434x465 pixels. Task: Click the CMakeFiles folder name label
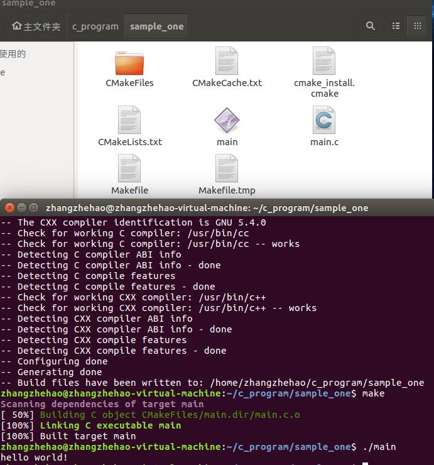[x=129, y=83]
